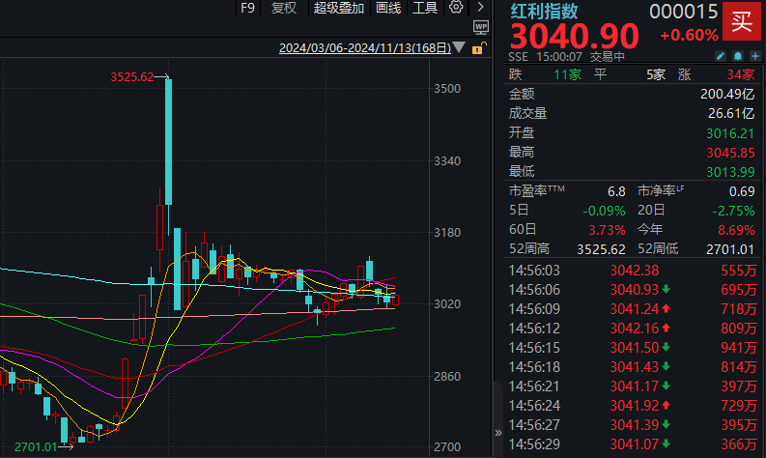Screen dimensions: 766x458
Task: Toggle the date range lock icon
Action: point(479,48)
